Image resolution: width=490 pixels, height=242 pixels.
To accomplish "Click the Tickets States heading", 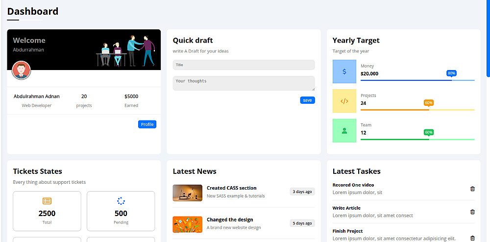I will (x=38, y=171).
